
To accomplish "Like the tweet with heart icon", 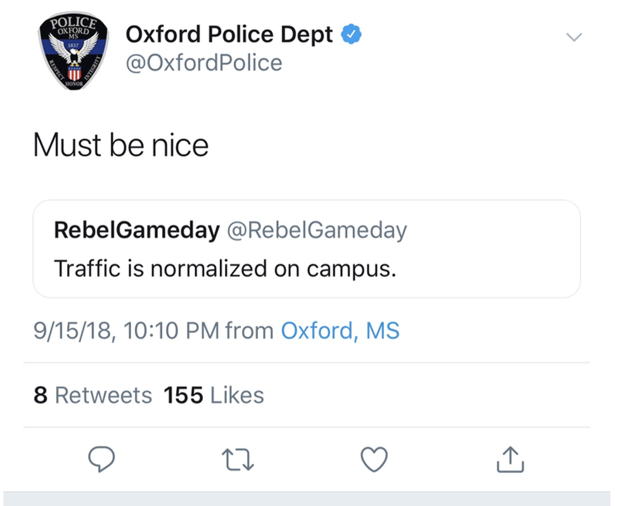I will pos(374,460).
